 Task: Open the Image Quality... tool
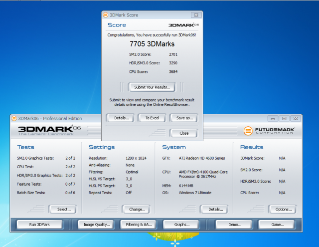click(96, 225)
